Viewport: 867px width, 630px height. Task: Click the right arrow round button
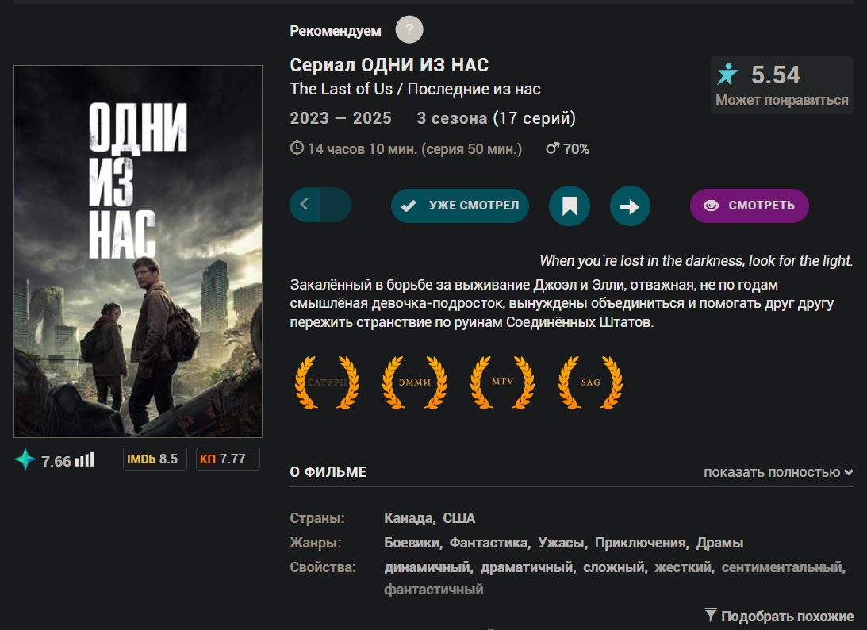(630, 206)
